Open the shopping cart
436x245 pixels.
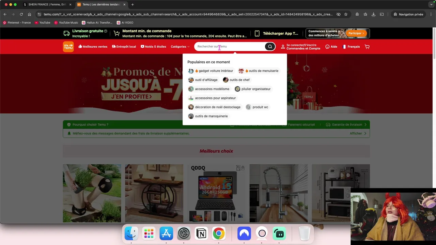click(367, 47)
